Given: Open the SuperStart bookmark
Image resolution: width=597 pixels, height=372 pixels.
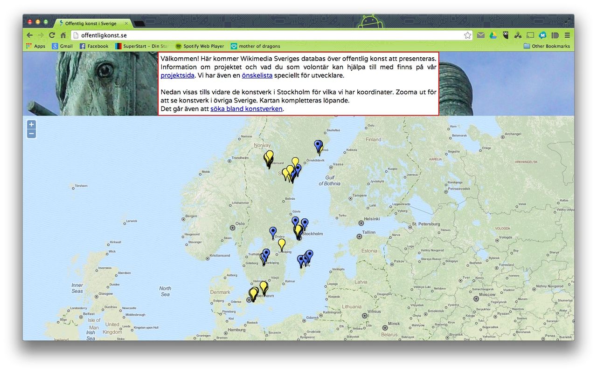Looking at the screenshot, I should coord(141,46).
